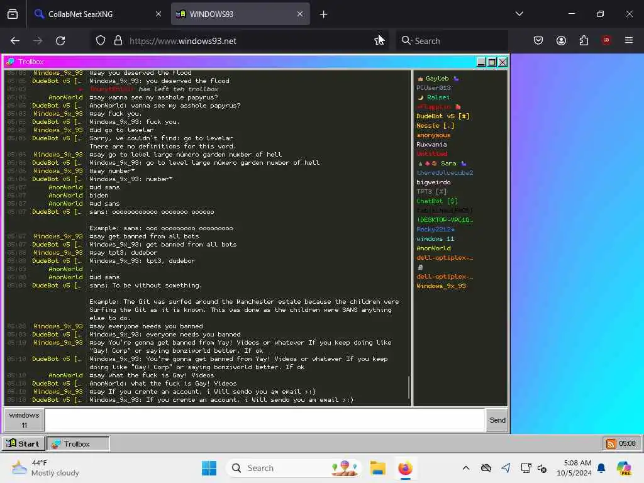Open Firefox from Windows taskbar
644x483 pixels.
[x=405, y=468]
